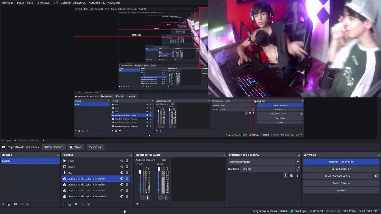The image size is (381, 214).
Task: Click Detener Transmisión
Action: (341, 162)
